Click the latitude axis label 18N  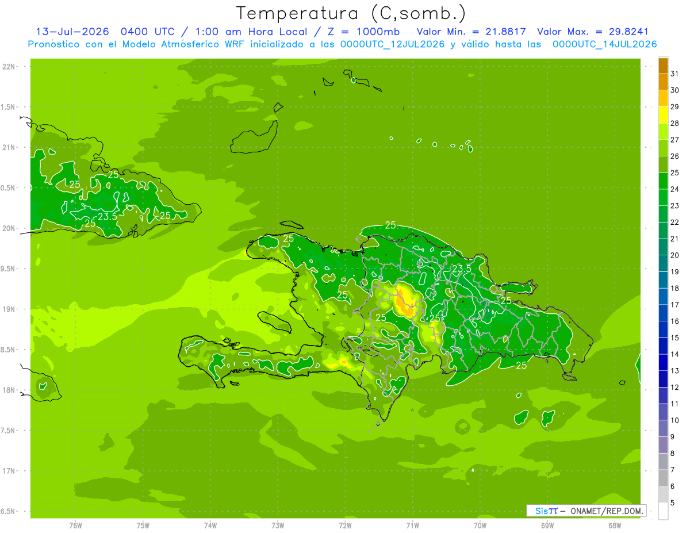[x=10, y=390]
